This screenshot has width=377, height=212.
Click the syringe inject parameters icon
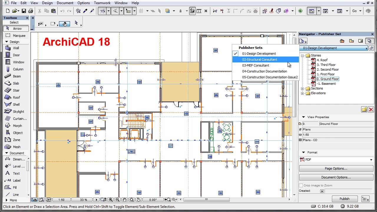[92, 11]
